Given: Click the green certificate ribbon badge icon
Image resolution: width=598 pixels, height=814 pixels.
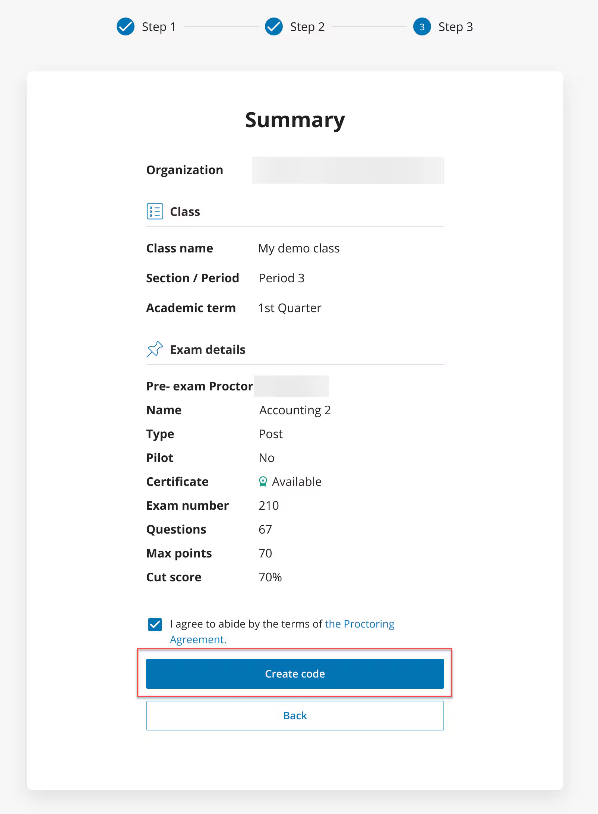Looking at the screenshot, I should coord(264,481).
